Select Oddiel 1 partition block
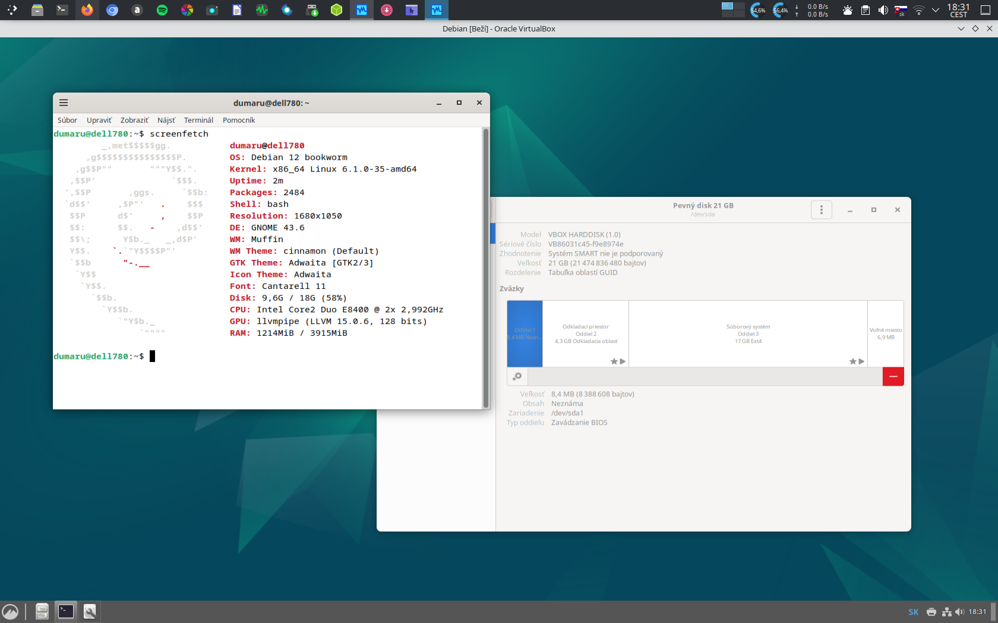This screenshot has width=998, height=623. click(x=525, y=333)
